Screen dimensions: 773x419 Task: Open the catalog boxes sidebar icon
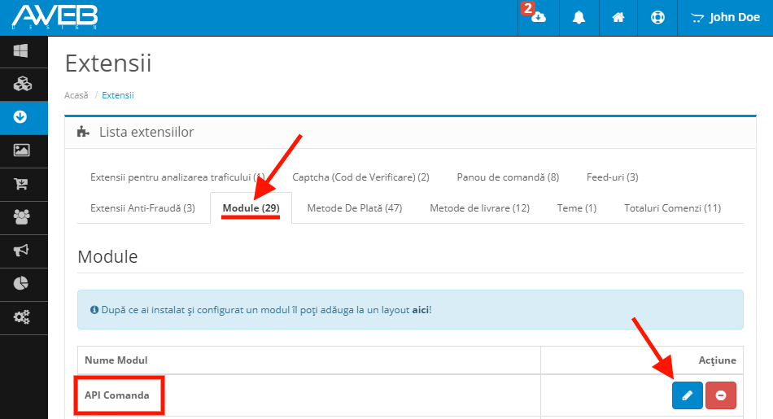click(x=21, y=84)
